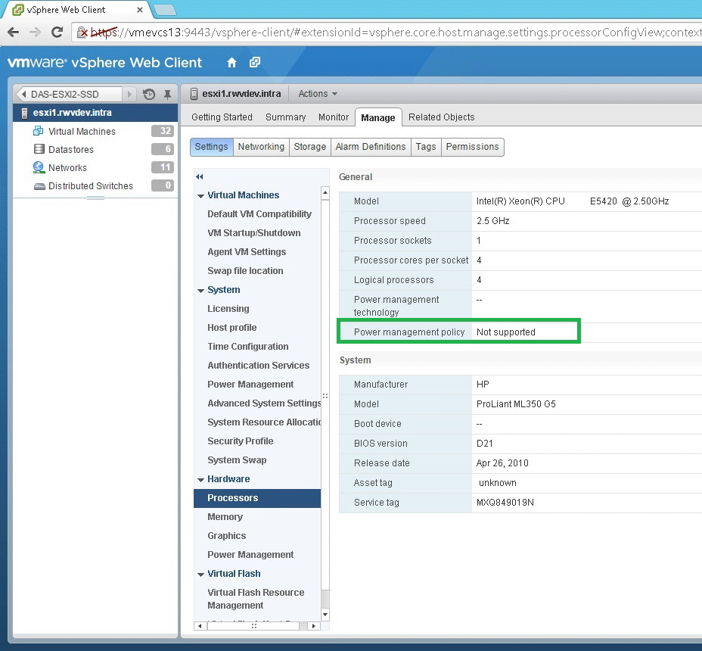Open the Alarm Definitions sub-tab
This screenshot has width=702, height=651.
[371, 147]
